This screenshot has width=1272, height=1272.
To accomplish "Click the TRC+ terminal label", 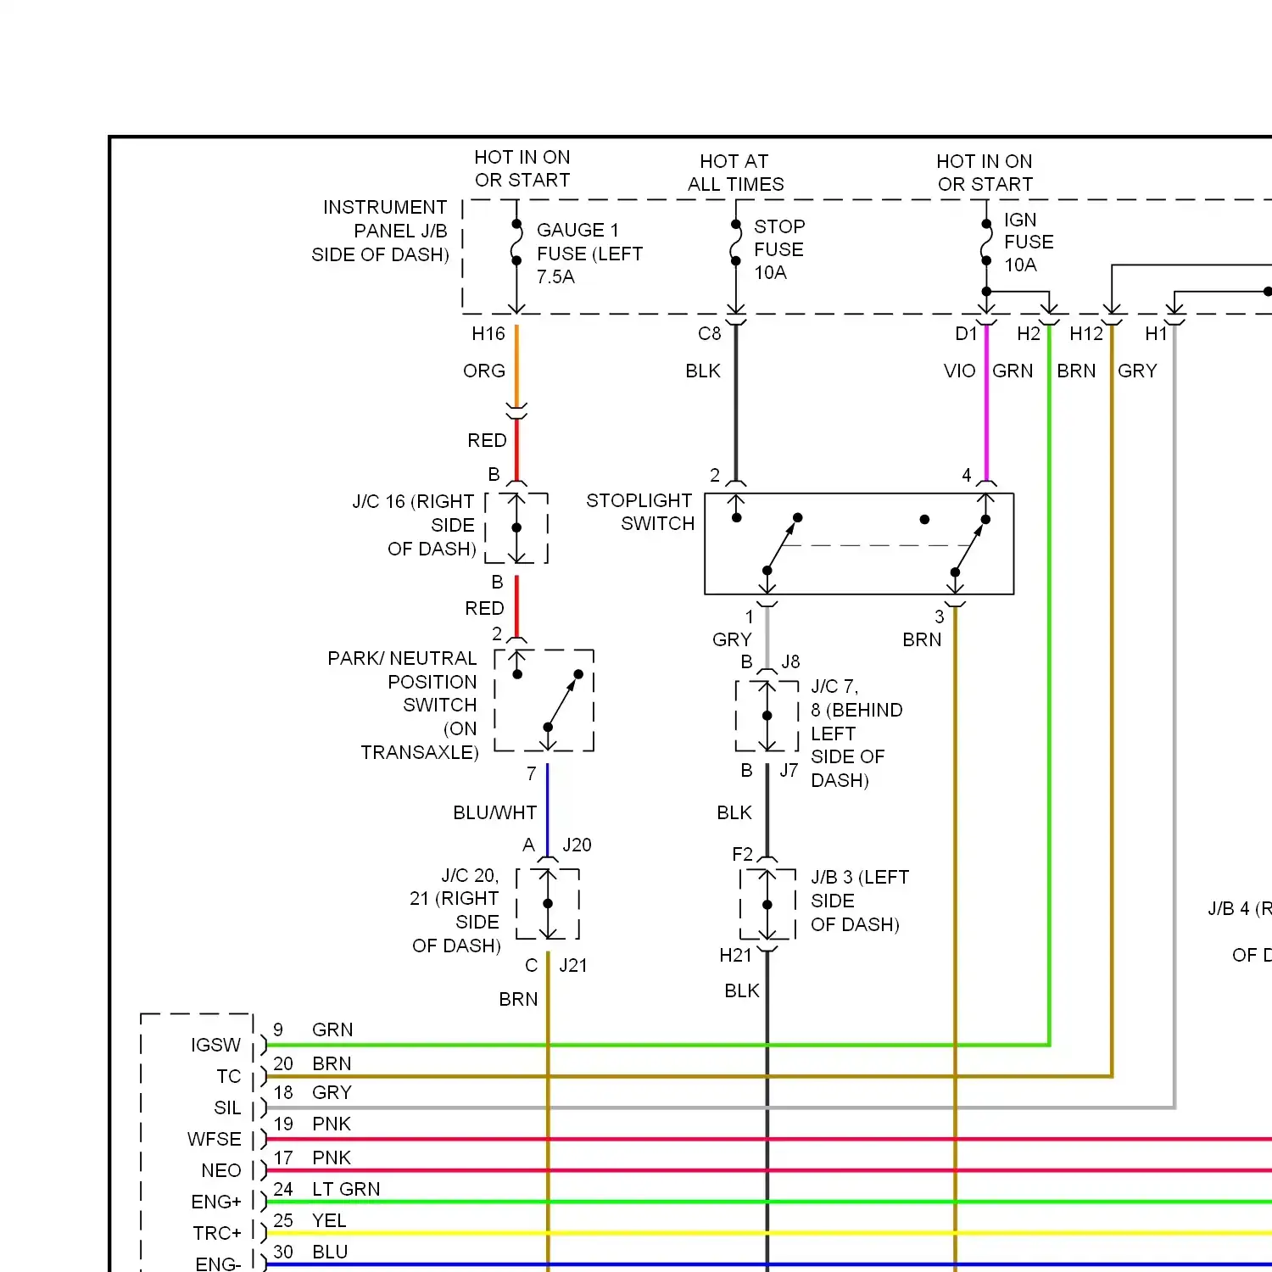I will (217, 1234).
